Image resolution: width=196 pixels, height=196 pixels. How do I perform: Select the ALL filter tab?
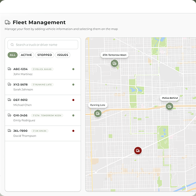[x=13, y=55]
